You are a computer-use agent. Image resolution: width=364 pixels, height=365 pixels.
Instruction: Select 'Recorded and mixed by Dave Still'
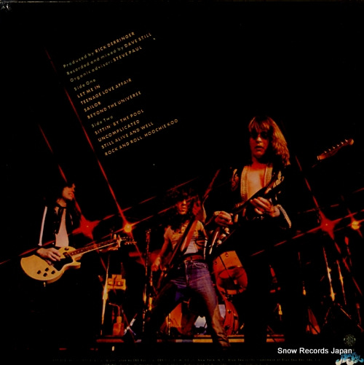(109, 54)
